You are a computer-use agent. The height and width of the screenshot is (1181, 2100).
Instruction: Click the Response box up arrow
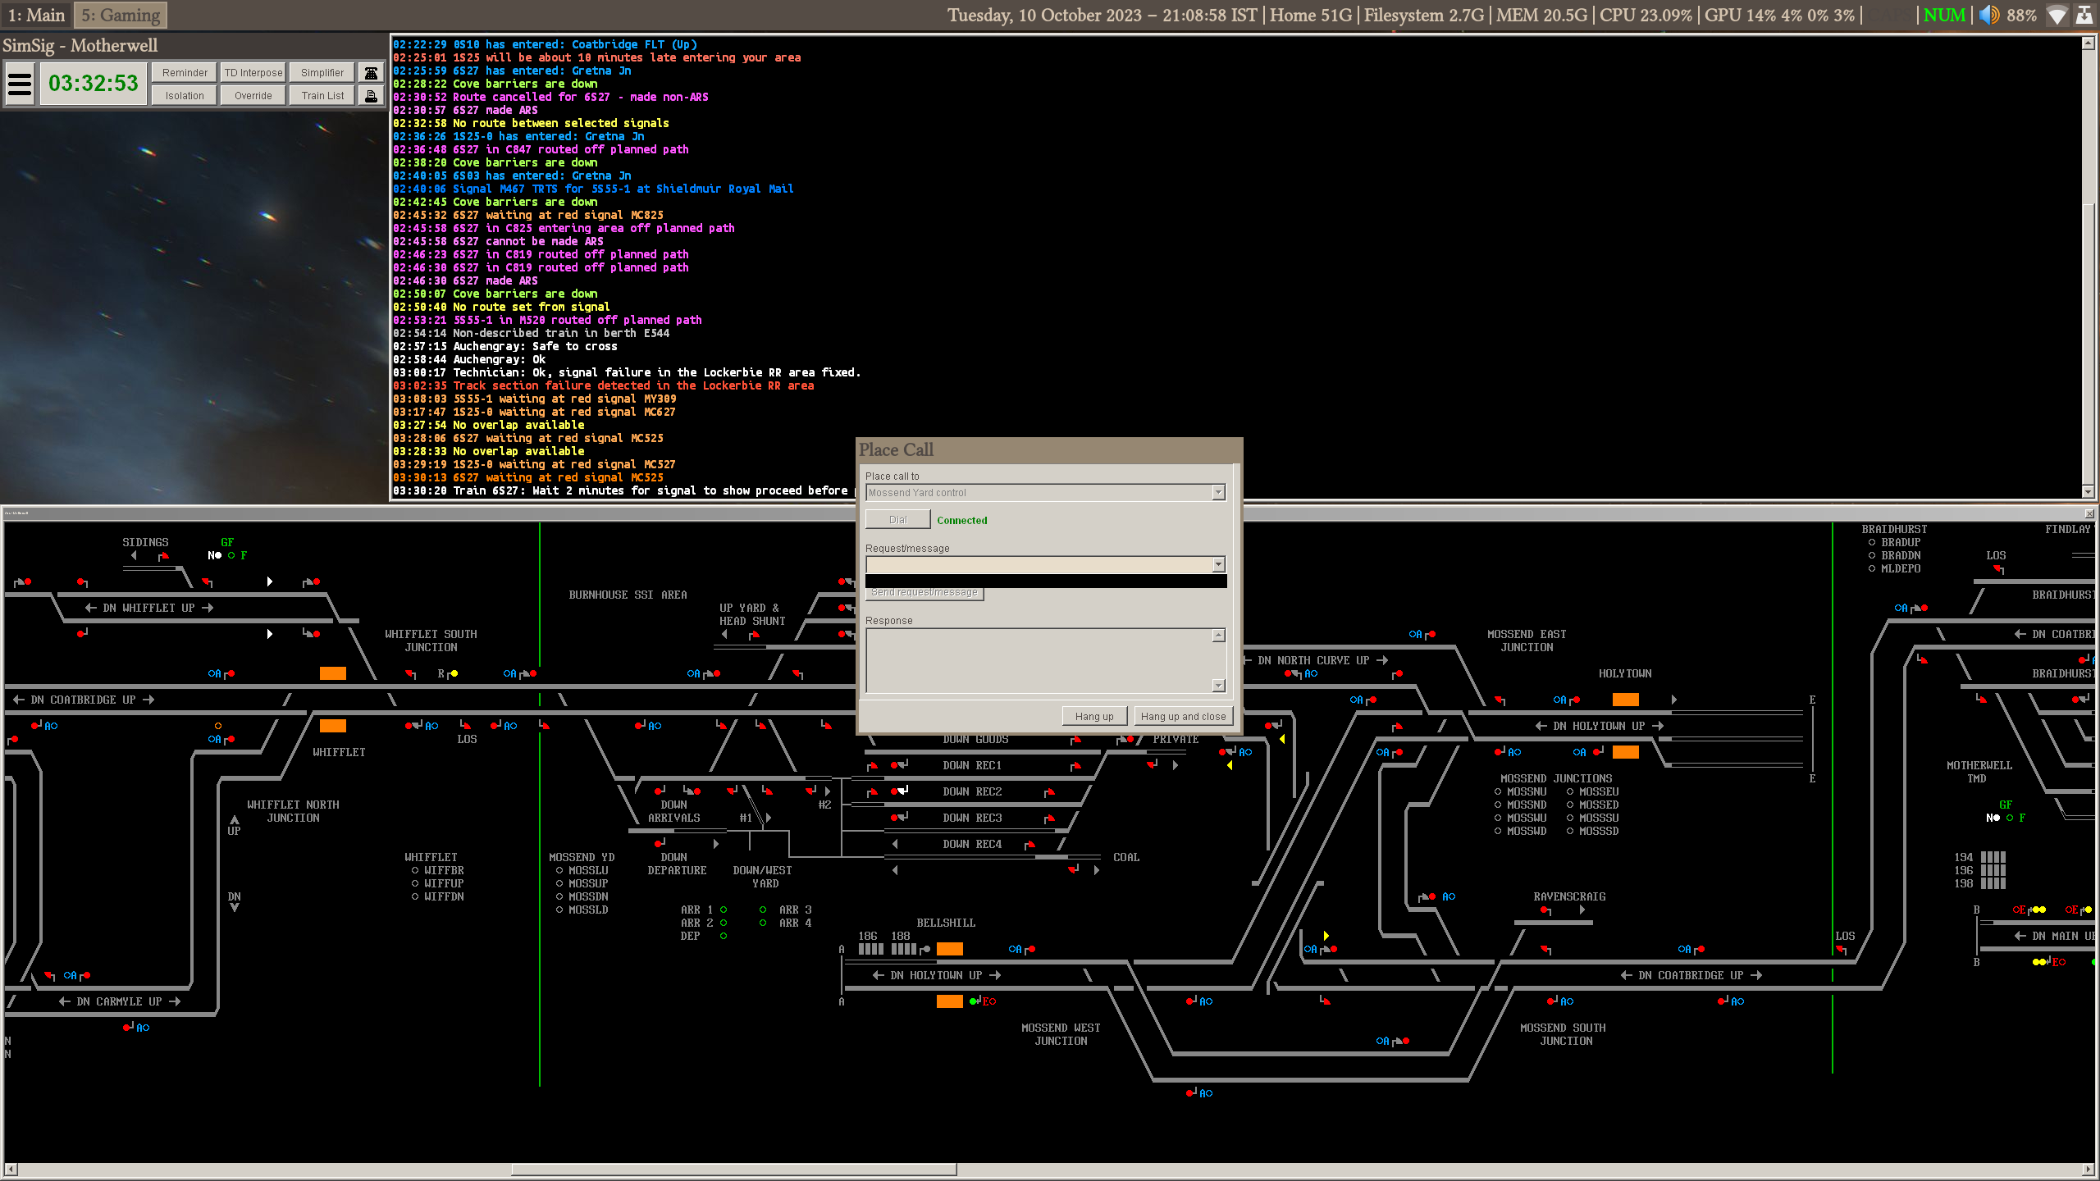point(1218,636)
